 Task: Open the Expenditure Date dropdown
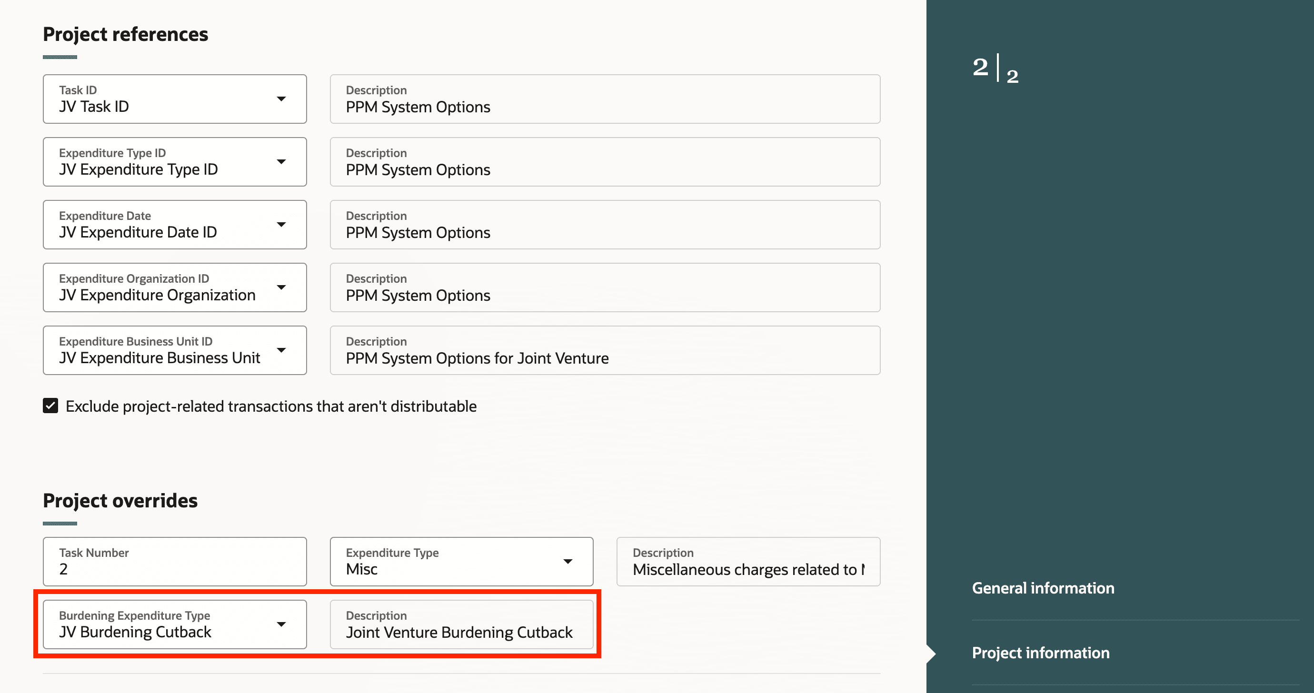coord(281,224)
